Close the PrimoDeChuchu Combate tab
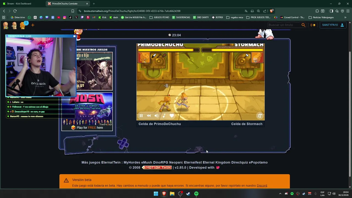 click(x=87, y=4)
